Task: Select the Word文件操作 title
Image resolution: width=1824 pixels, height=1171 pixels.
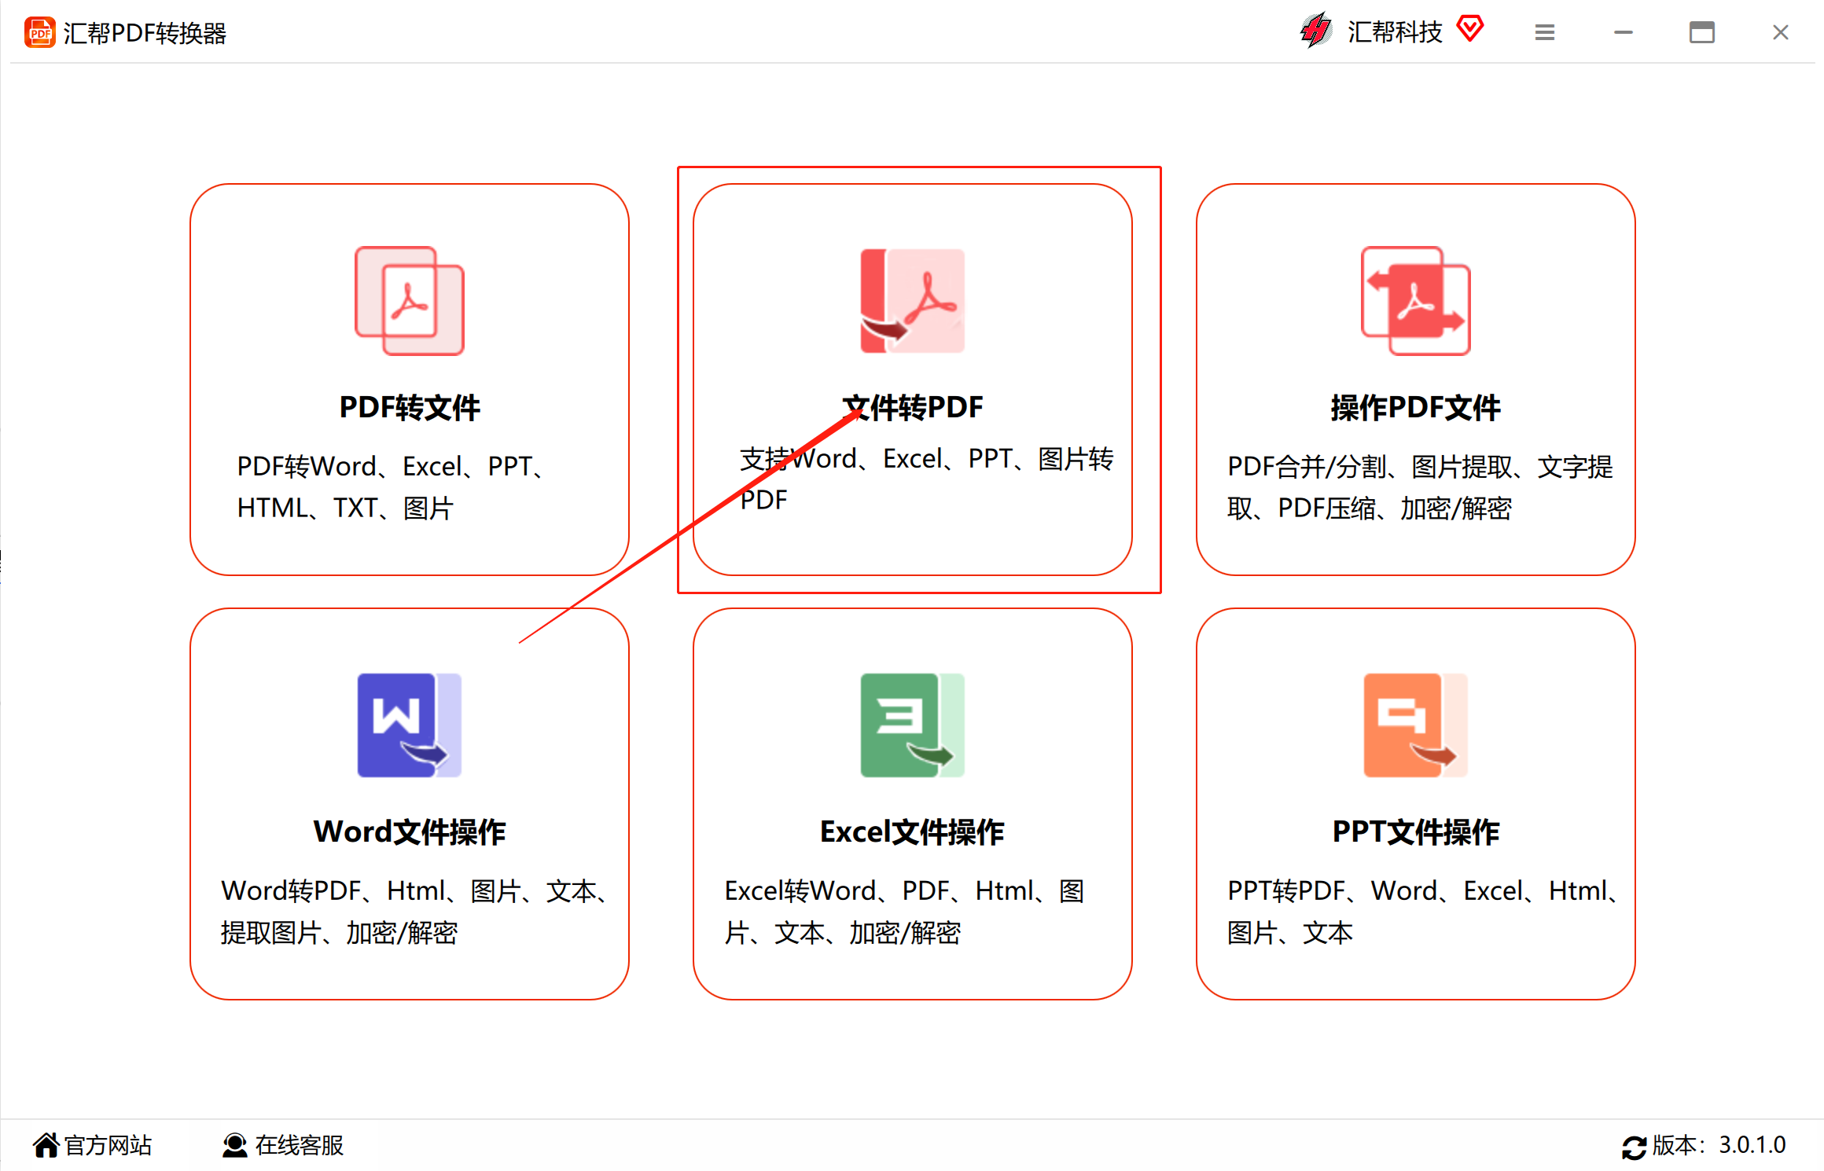Action: pyautogui.click(x=410, y=831)
